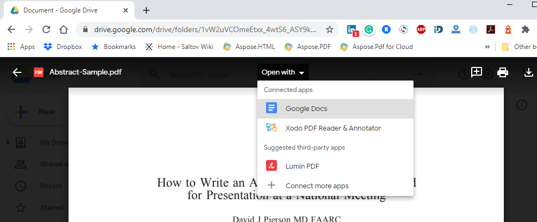Select Lumin PDF from suggested apps

335,166
